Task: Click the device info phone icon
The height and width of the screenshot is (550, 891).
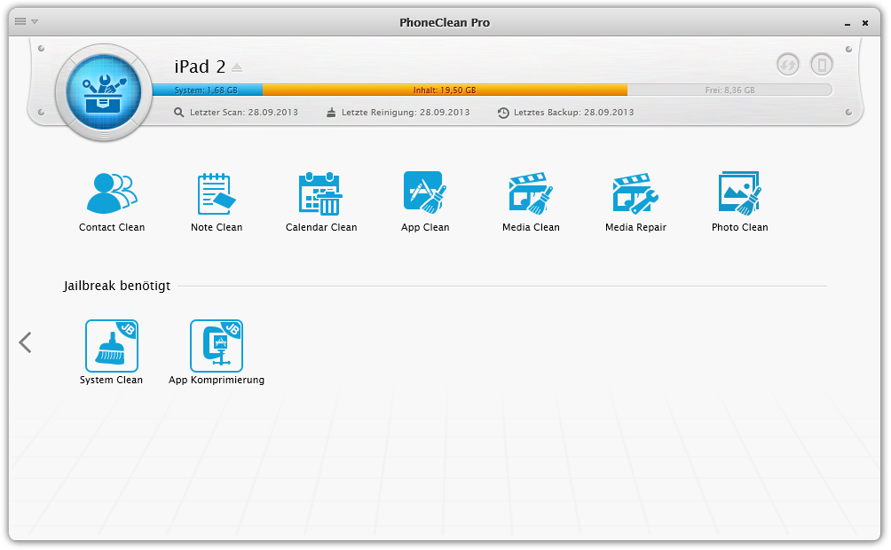Action: [822, 64]
